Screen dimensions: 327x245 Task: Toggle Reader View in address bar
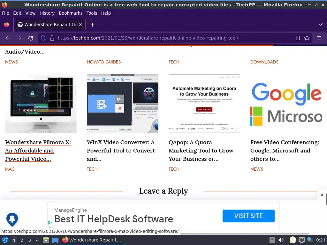pos(298,38)
